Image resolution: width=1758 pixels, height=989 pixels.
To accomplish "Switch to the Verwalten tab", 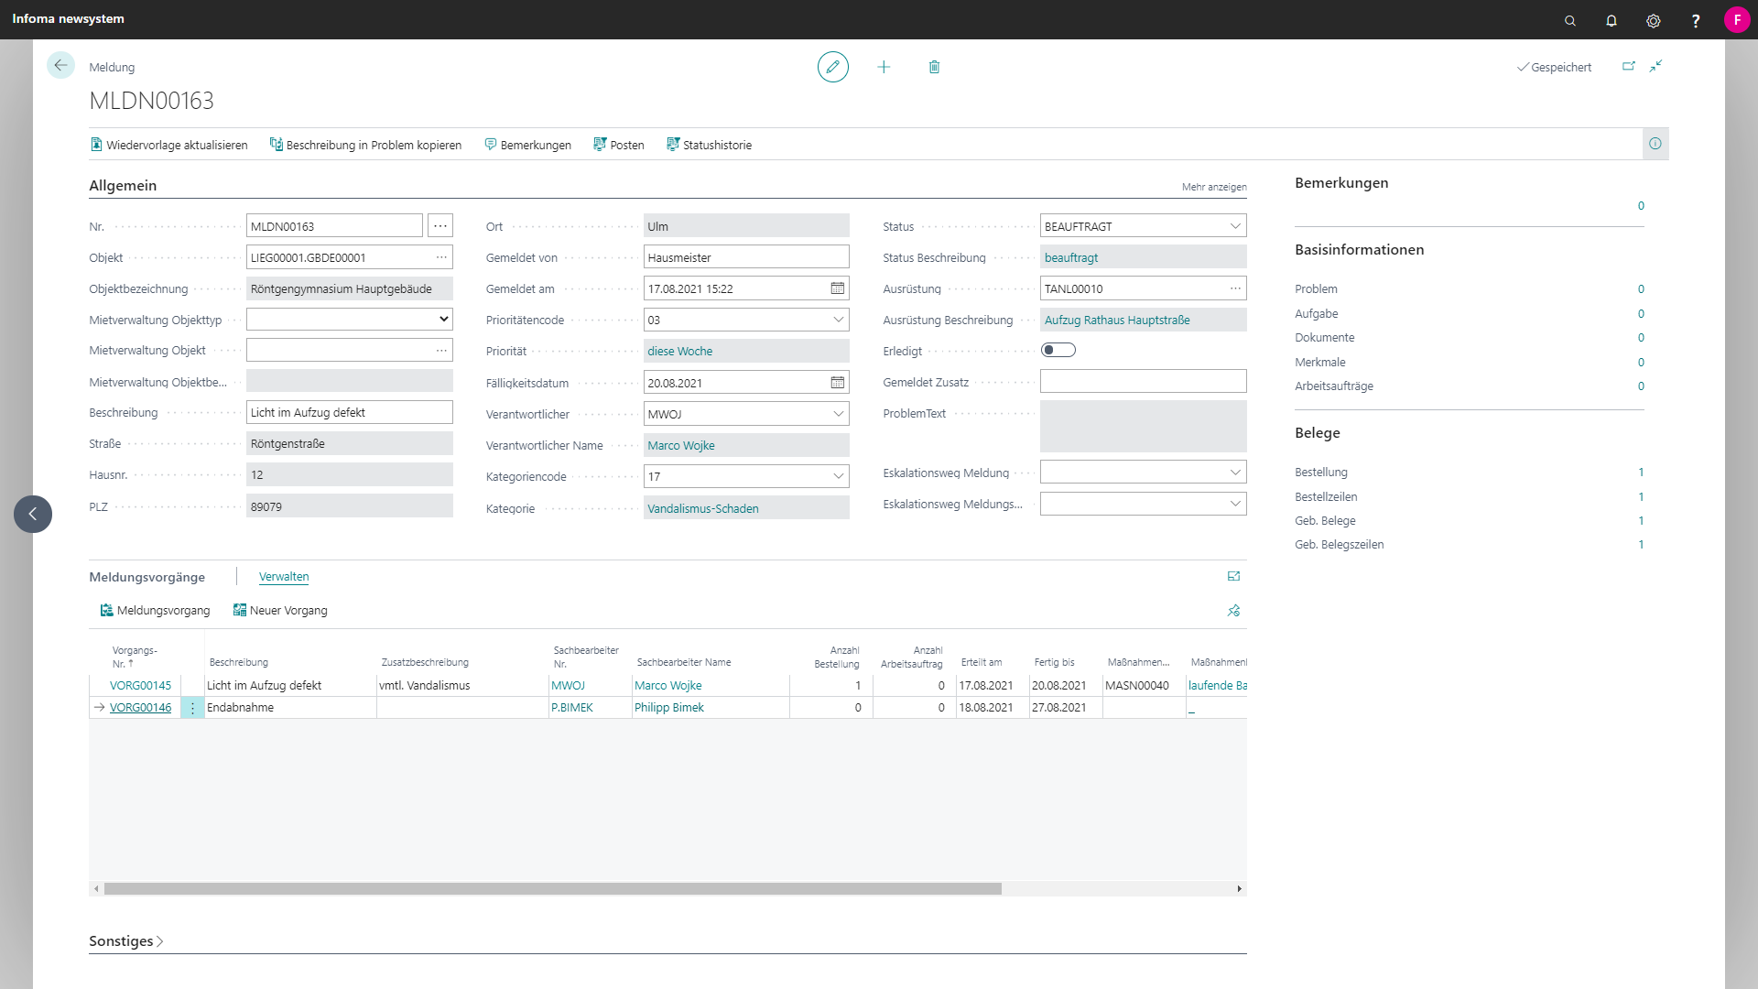I will click(x=284, y=577).
